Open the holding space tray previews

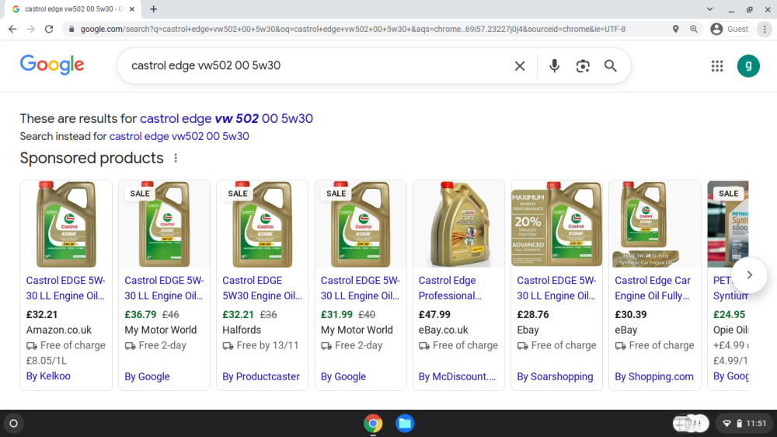(x=691, y=423)
